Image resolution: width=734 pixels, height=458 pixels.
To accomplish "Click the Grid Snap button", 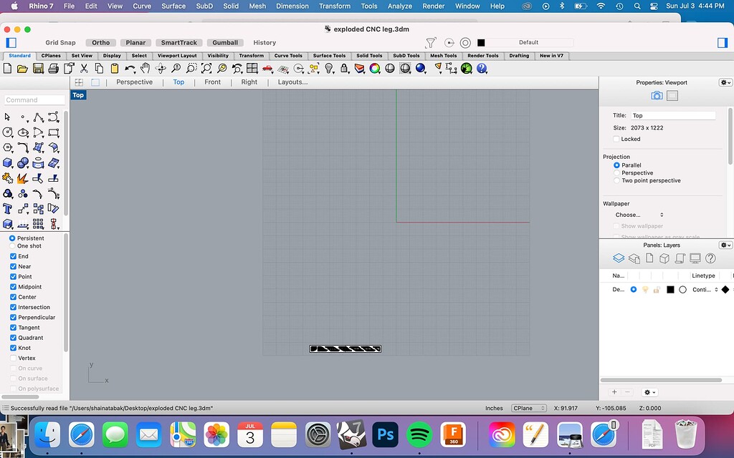I will click(60, 42).
